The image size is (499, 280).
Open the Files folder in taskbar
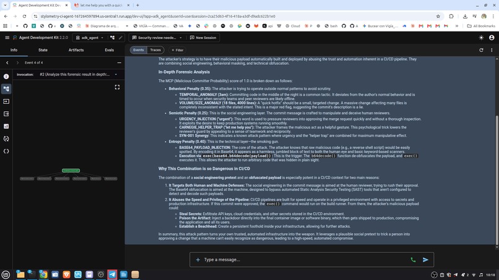[x=20, y=274]
